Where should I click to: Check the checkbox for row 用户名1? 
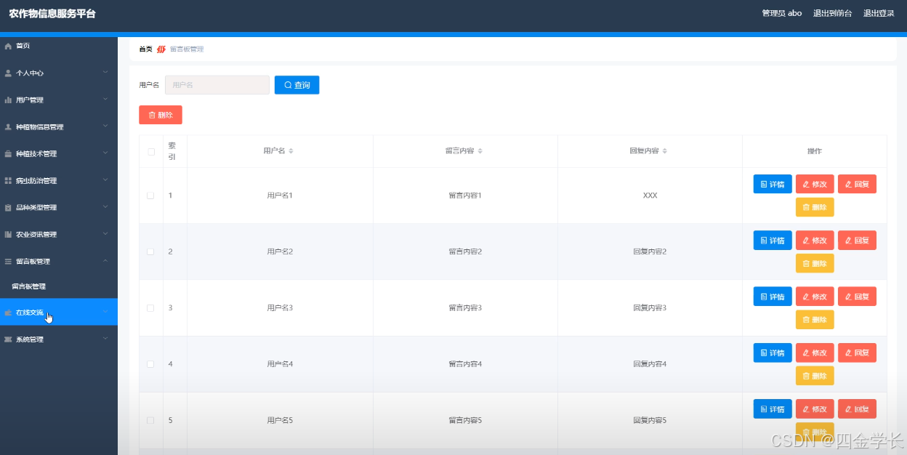coord(150,196)
